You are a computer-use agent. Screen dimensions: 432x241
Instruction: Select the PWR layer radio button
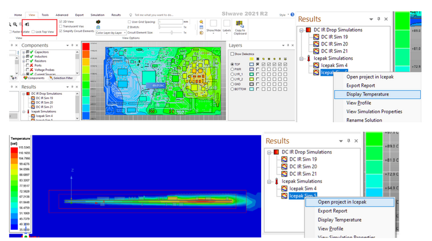(x=232, y=69)
